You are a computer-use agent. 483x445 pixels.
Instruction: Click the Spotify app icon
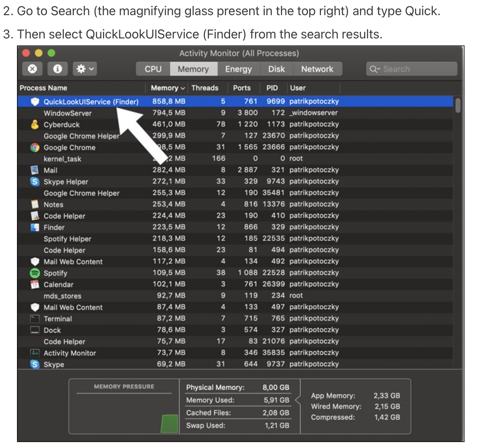[x=35, y=273]
